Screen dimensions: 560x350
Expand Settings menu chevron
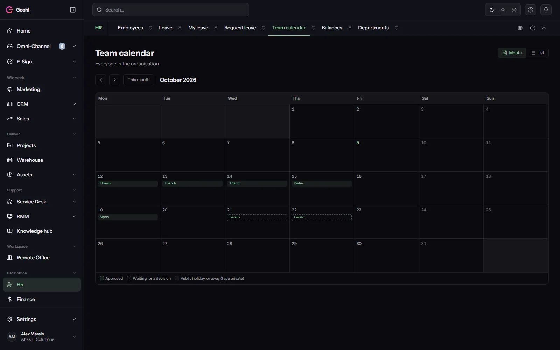pyautogui.click(x=74, y=319)
